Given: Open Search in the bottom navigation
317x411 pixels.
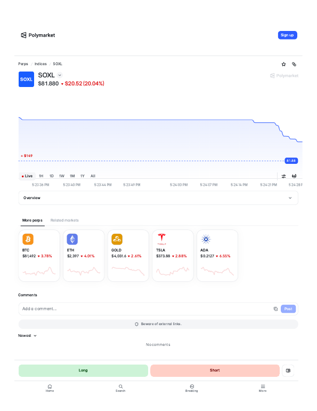Looking at the screenshot, I should pos(120,388).
